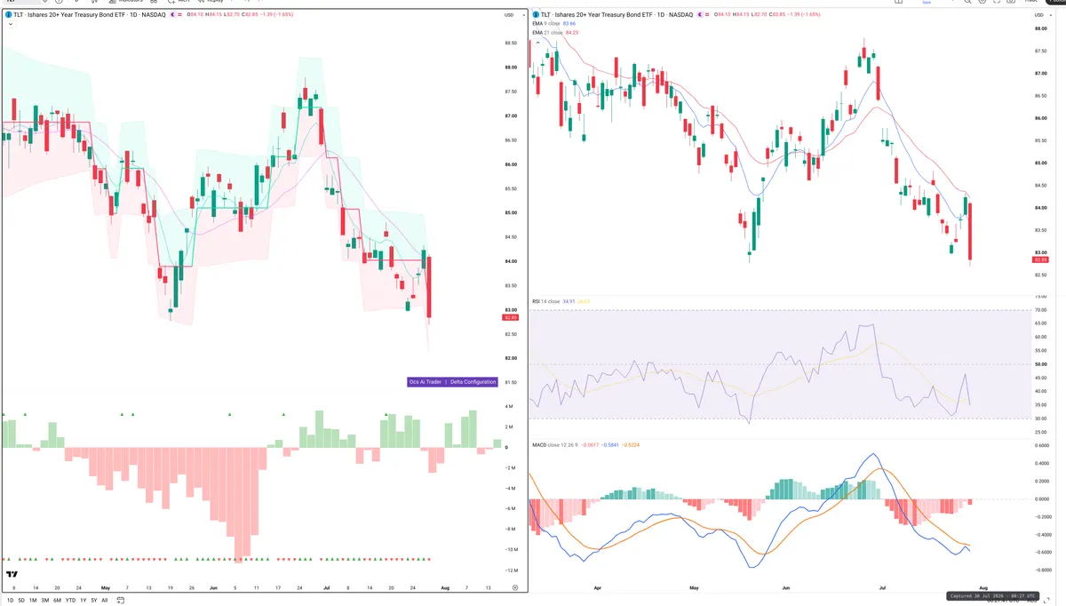
Task: Click the red 82.85 price label in right chart
Action: coord(1039,259)
